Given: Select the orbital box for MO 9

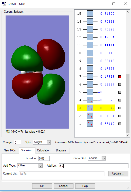Looking at the screenshot, I should pos(90,61).
